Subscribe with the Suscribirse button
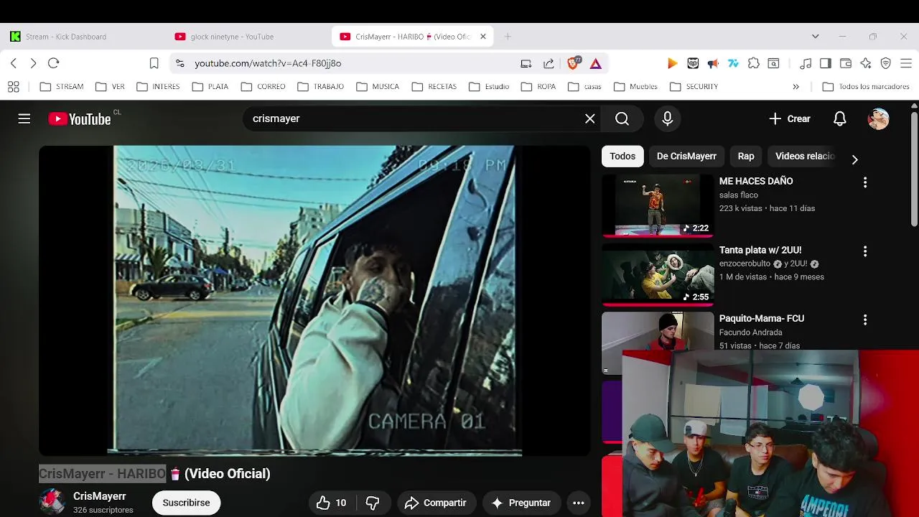 (186, 503)
